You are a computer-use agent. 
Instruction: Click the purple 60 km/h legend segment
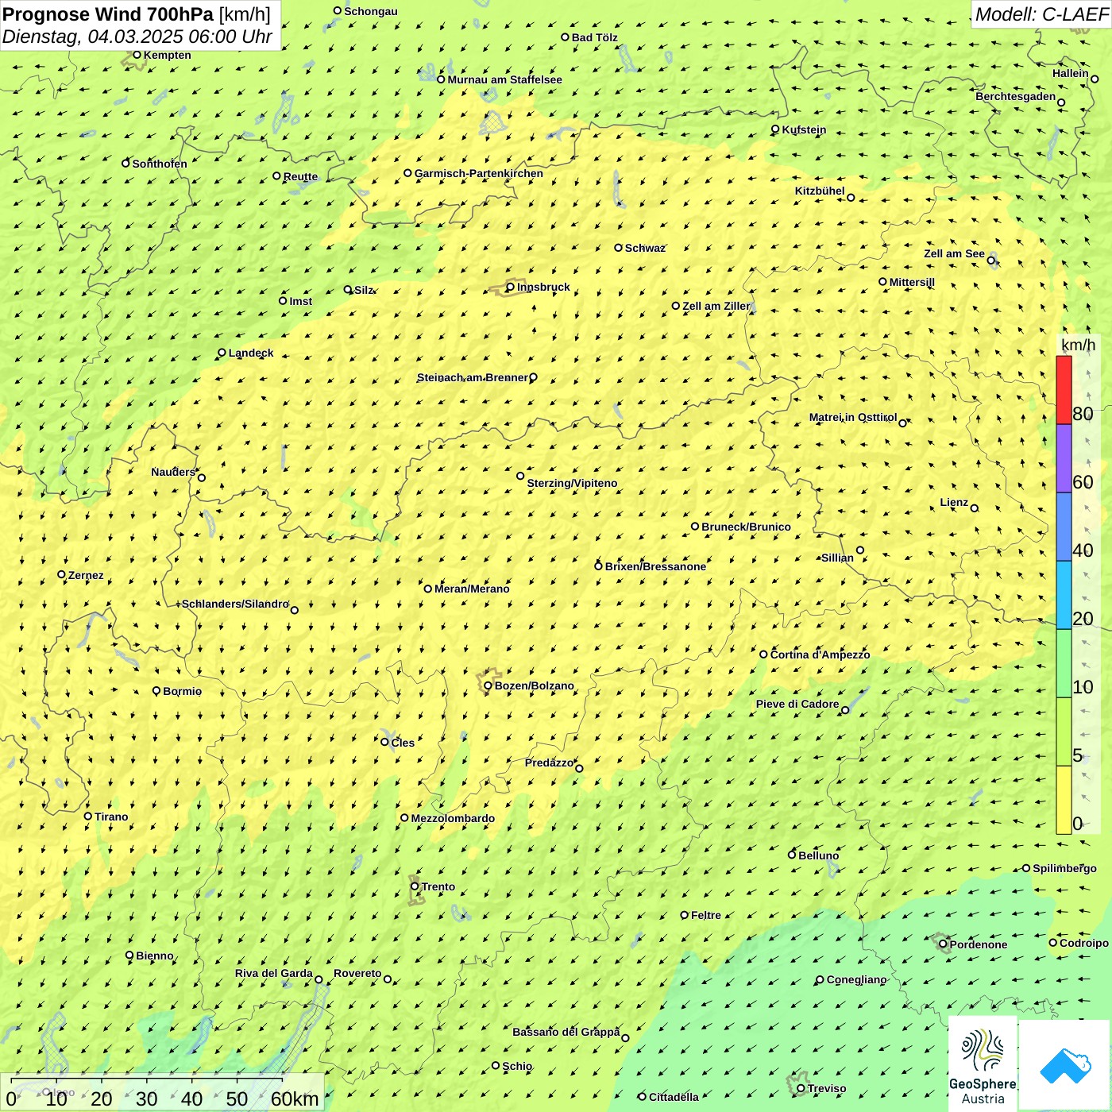pyautogui.click(x=1064, y=458)
